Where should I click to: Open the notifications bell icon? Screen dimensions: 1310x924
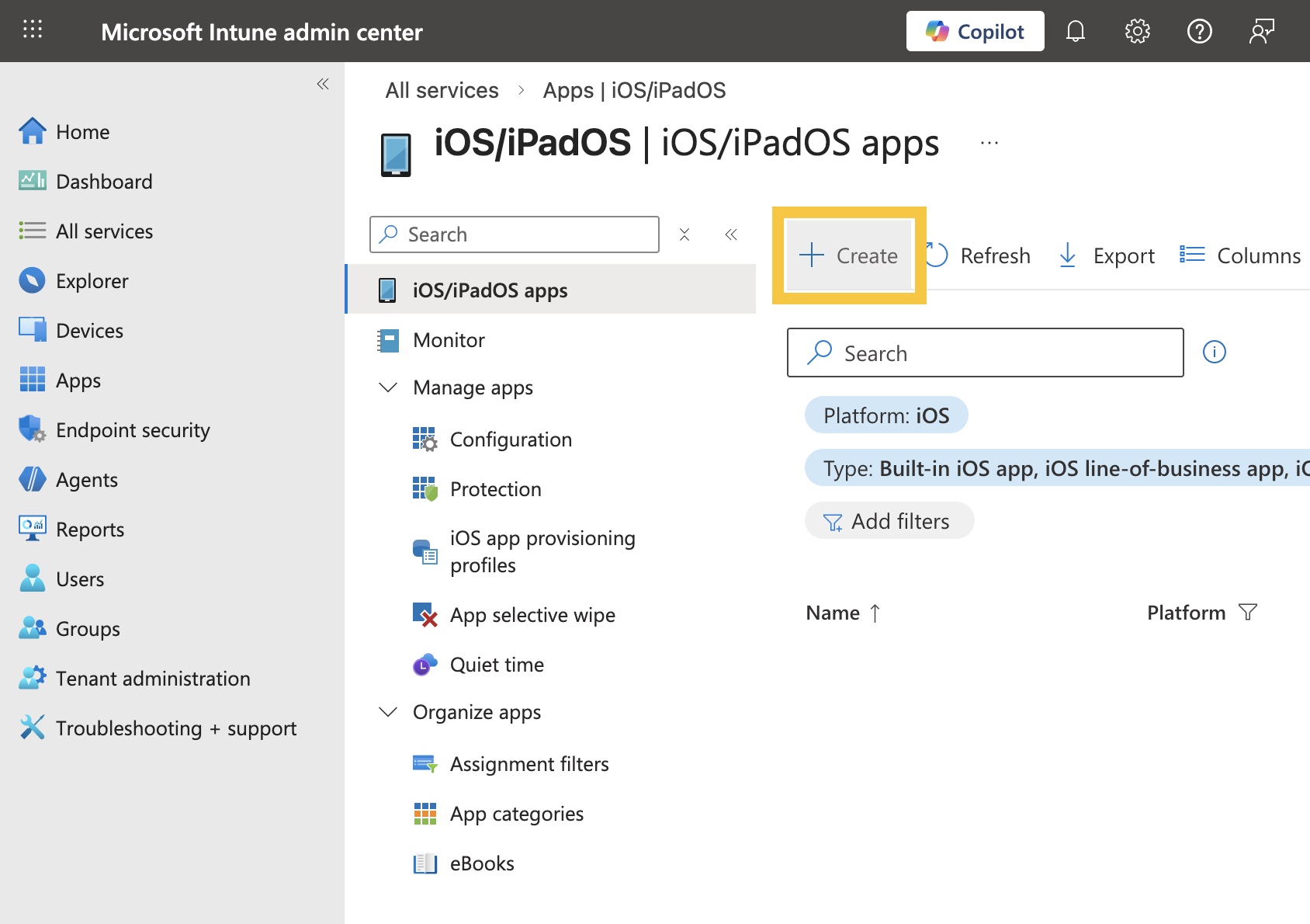pos(1075,31)
